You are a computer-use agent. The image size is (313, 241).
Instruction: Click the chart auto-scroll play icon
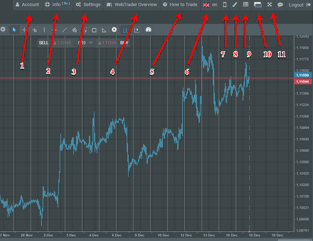(137, 30)
